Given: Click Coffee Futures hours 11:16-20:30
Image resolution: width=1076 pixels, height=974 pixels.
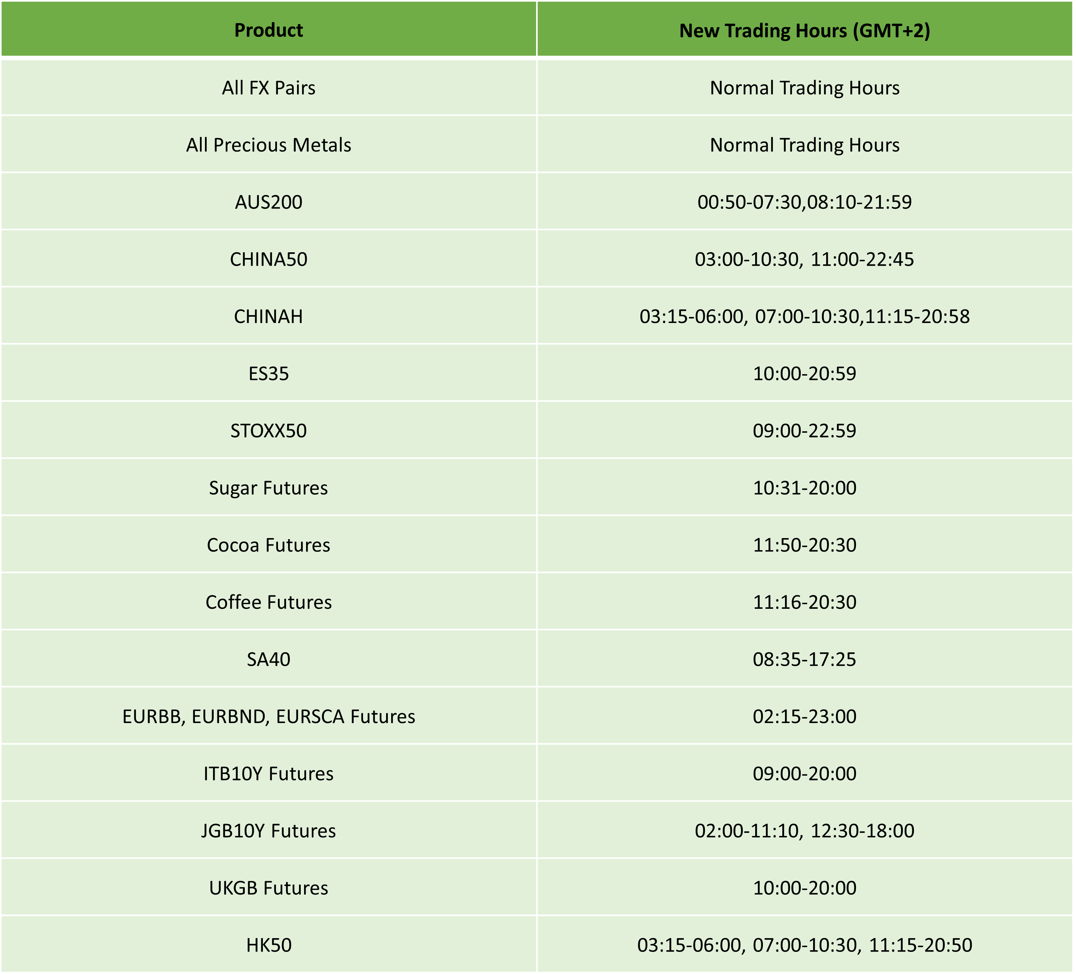Looking at the screenshot, I should [805, 602].
